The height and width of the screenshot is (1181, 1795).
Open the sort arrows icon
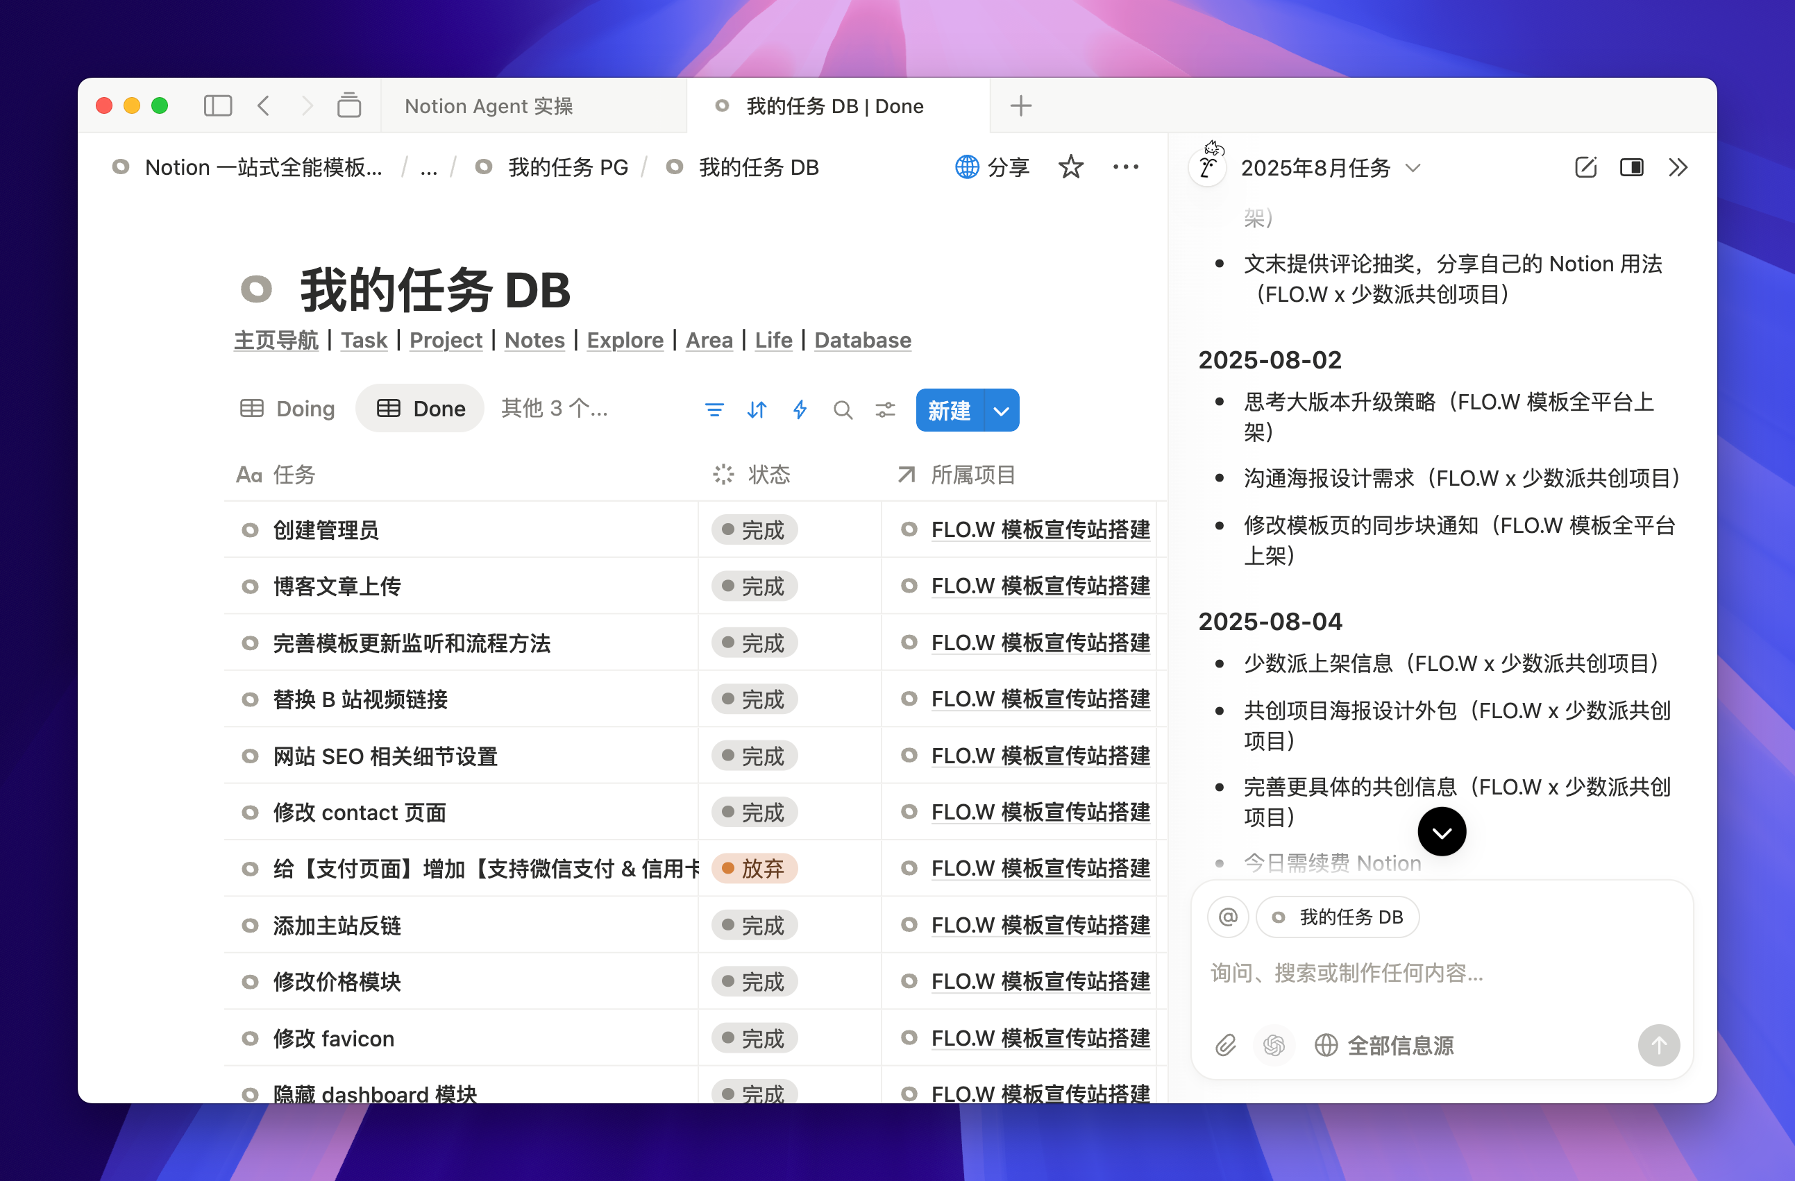pyautogui.click(x=757, y=409)
